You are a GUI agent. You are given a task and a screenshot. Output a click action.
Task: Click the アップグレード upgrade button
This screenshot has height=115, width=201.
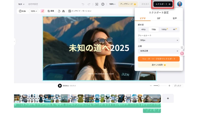128,4
